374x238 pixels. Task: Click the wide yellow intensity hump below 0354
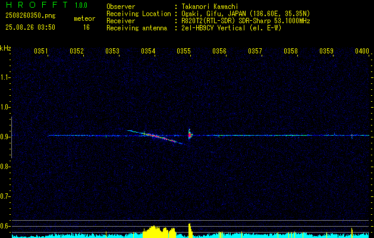[159, 232]
